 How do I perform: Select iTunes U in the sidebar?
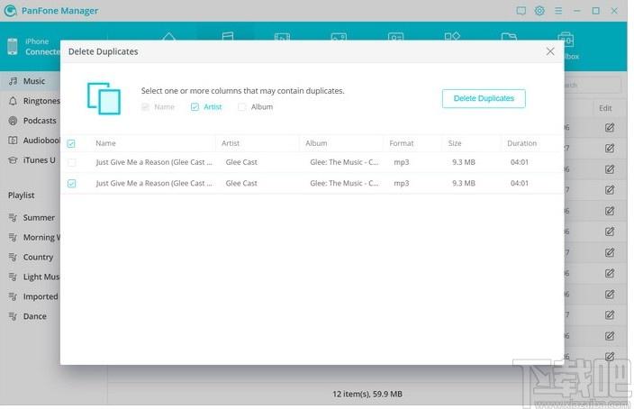pos(31,160)
